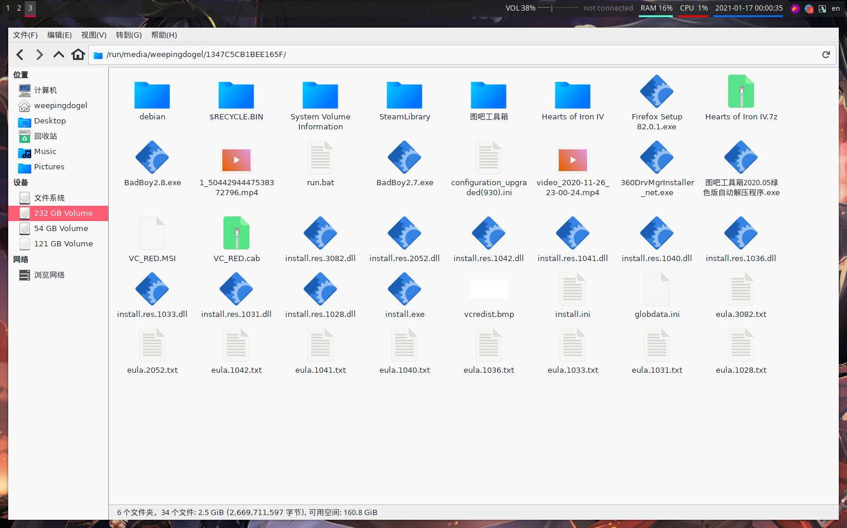Viewport: 847px width, 528px height.
Task: Navigate forward with the forward arrow
Action: tap(39, 55)
